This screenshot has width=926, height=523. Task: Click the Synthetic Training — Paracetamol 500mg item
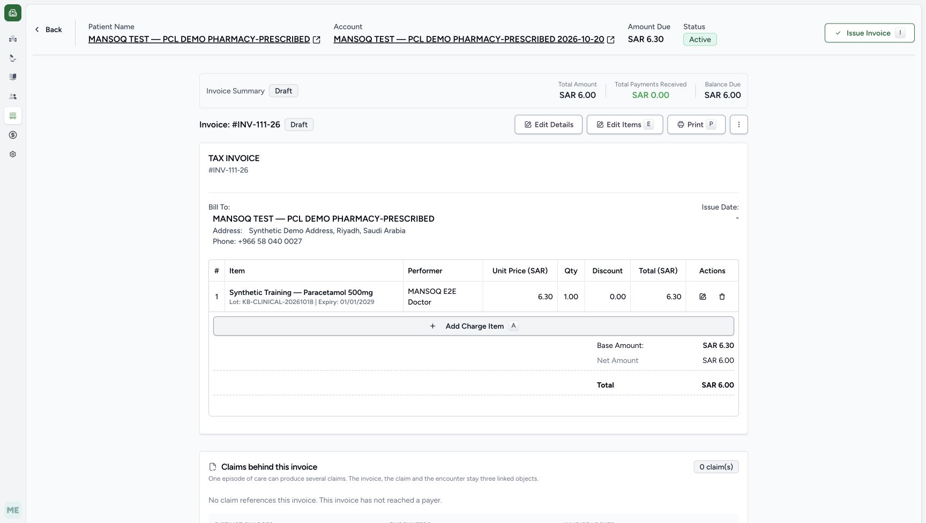pos(301,292)
